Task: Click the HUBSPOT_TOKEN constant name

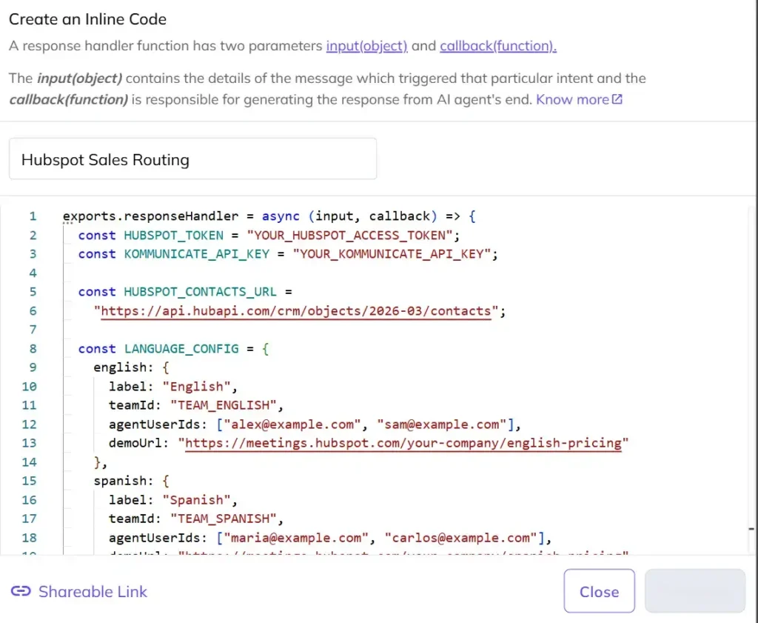Action: (173, 236)
